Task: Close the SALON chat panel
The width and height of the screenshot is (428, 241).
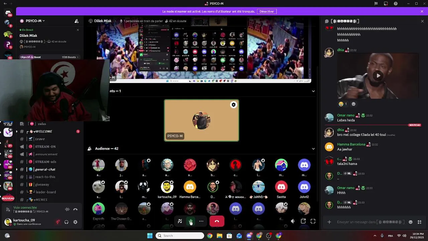Action: tap(422, 21)
